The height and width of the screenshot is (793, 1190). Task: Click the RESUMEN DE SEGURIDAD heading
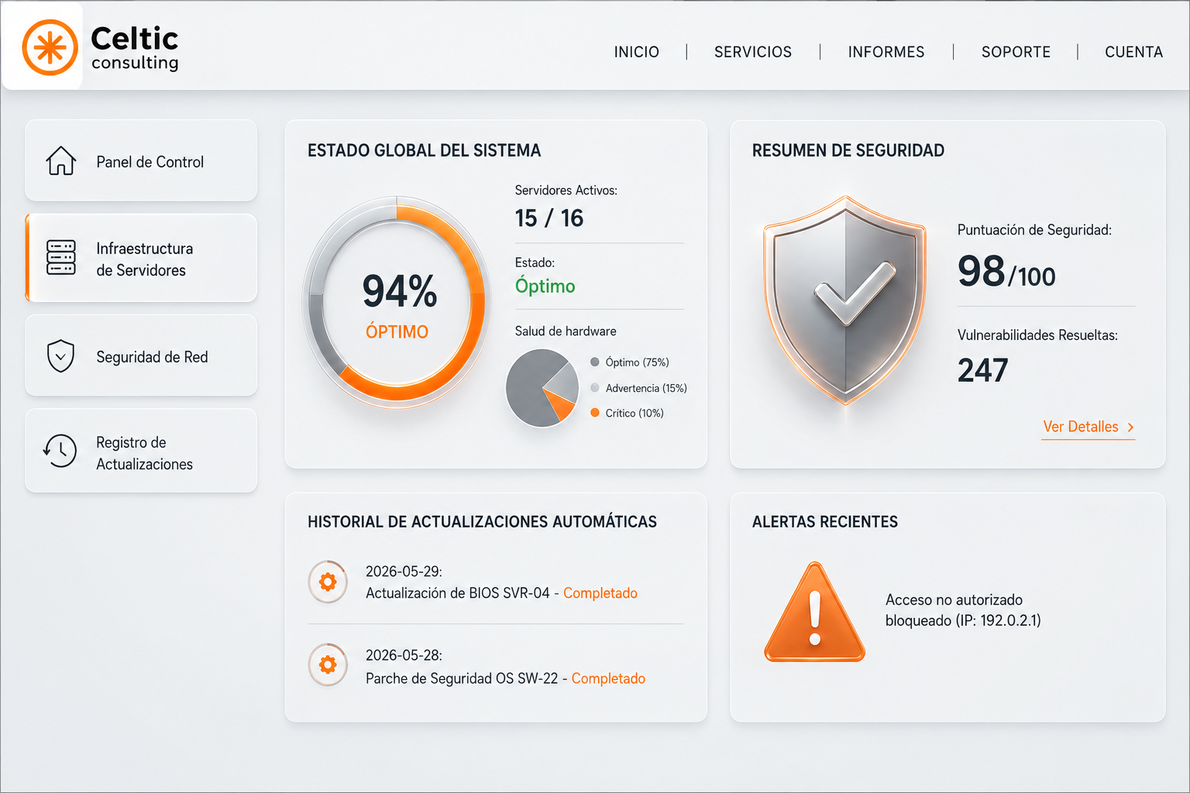[x=848, y=150]
